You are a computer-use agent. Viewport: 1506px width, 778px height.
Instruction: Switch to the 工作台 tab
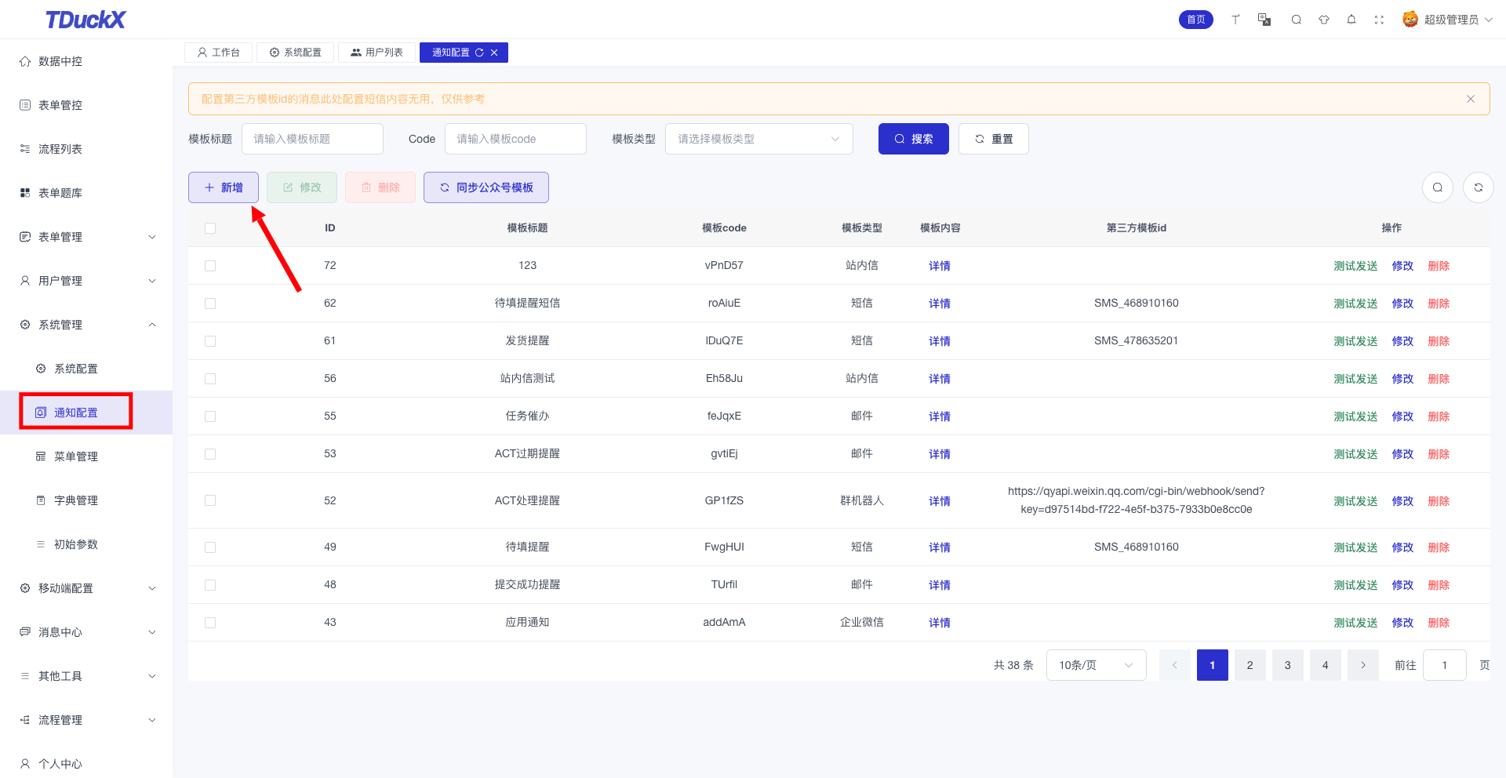(219, 53)
